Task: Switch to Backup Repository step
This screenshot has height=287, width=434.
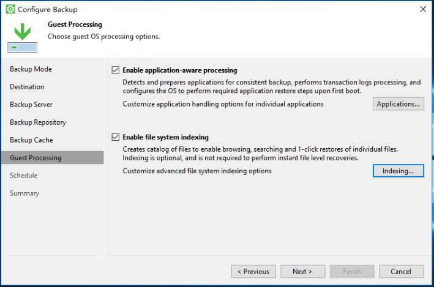Action: tap(38, 122)
